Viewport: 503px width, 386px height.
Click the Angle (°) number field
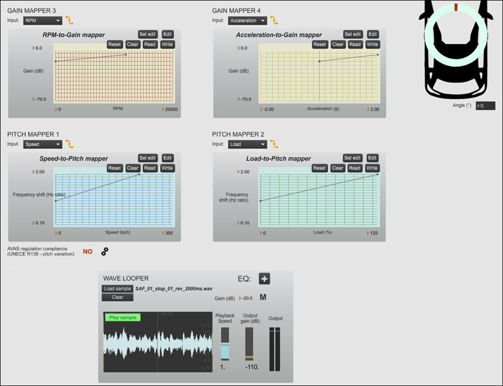point(486,106)
